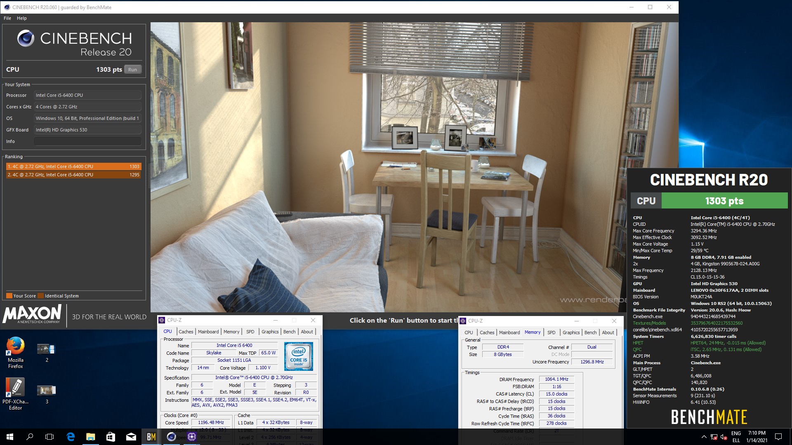Screen dimensions: 792x445
Task: Click Max Core Frequency 3294.36 MHz
Action: [675, 231]
